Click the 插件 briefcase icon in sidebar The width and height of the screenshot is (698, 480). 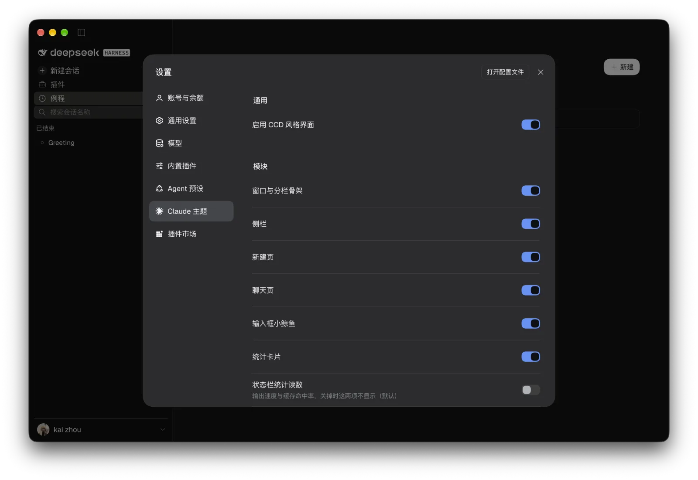click(42, 85)
